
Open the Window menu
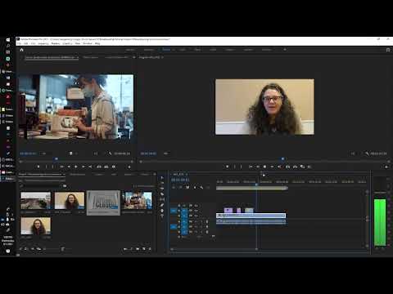88,43
